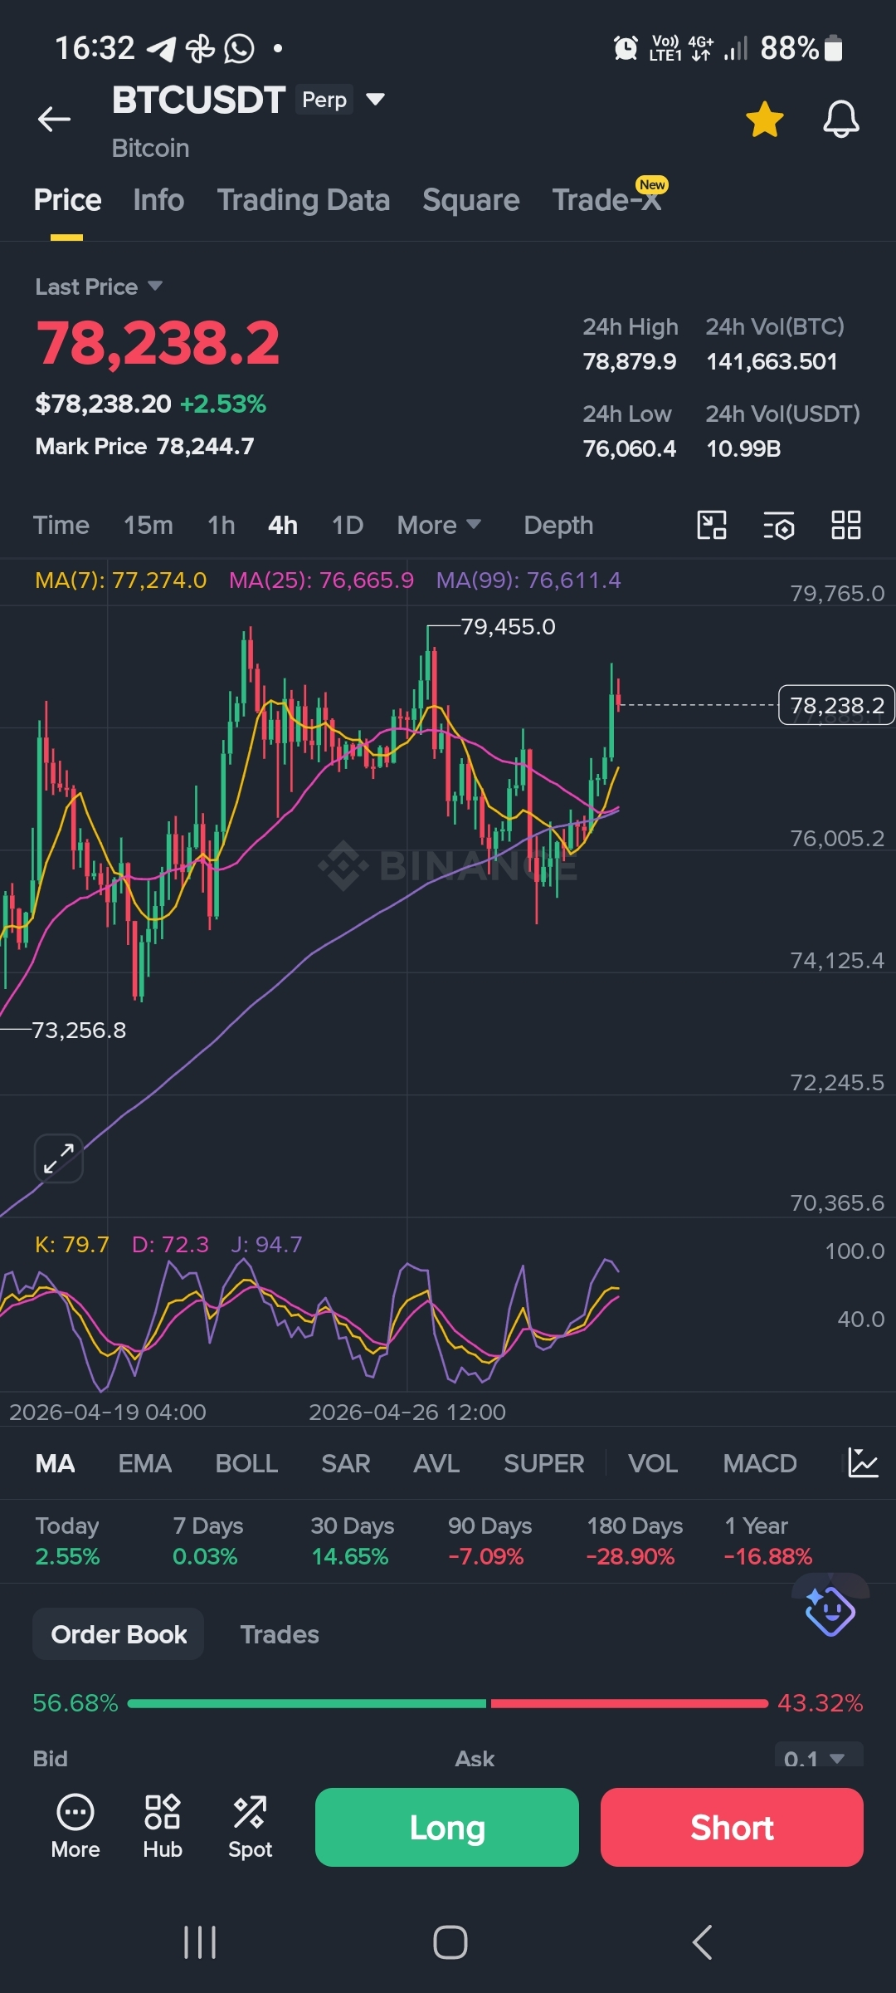This screenshot has height=1993, width=896.
Task: Select the 4h chart interval
Action: point(283,525)
